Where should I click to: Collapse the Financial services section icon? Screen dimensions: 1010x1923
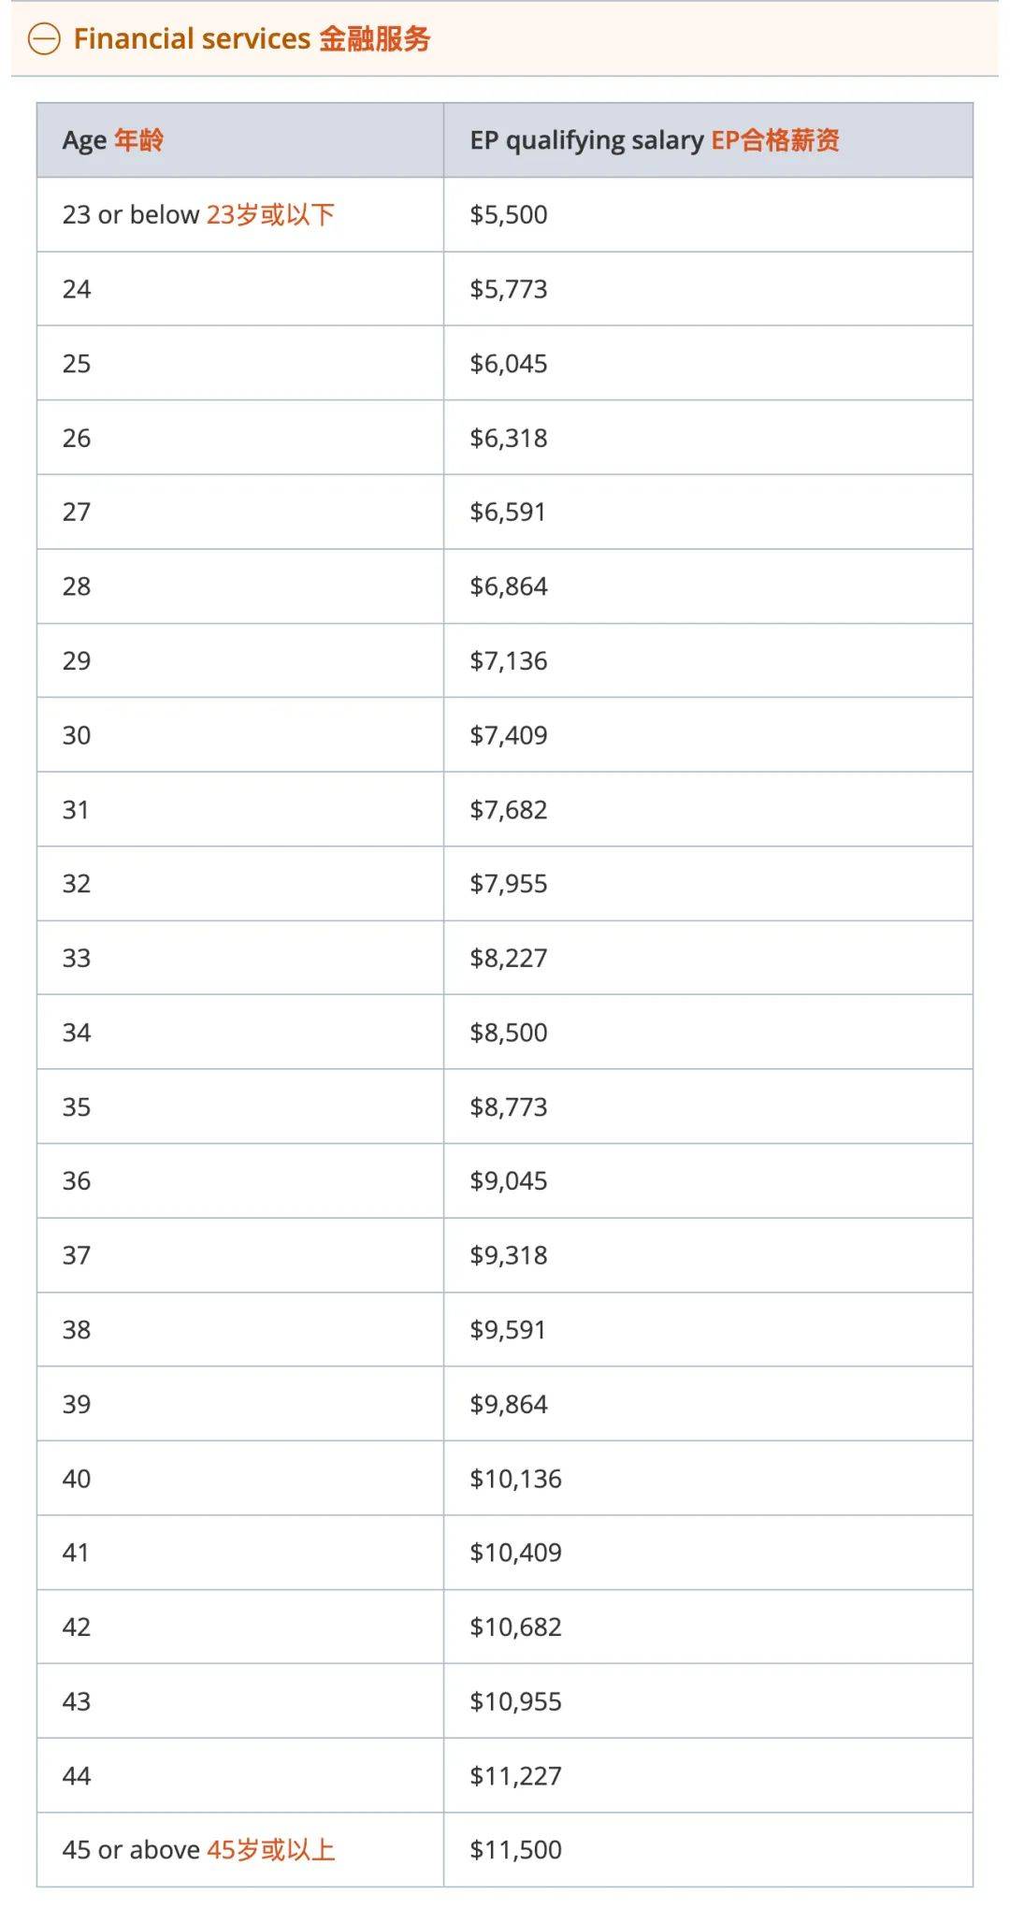(44, 39)
